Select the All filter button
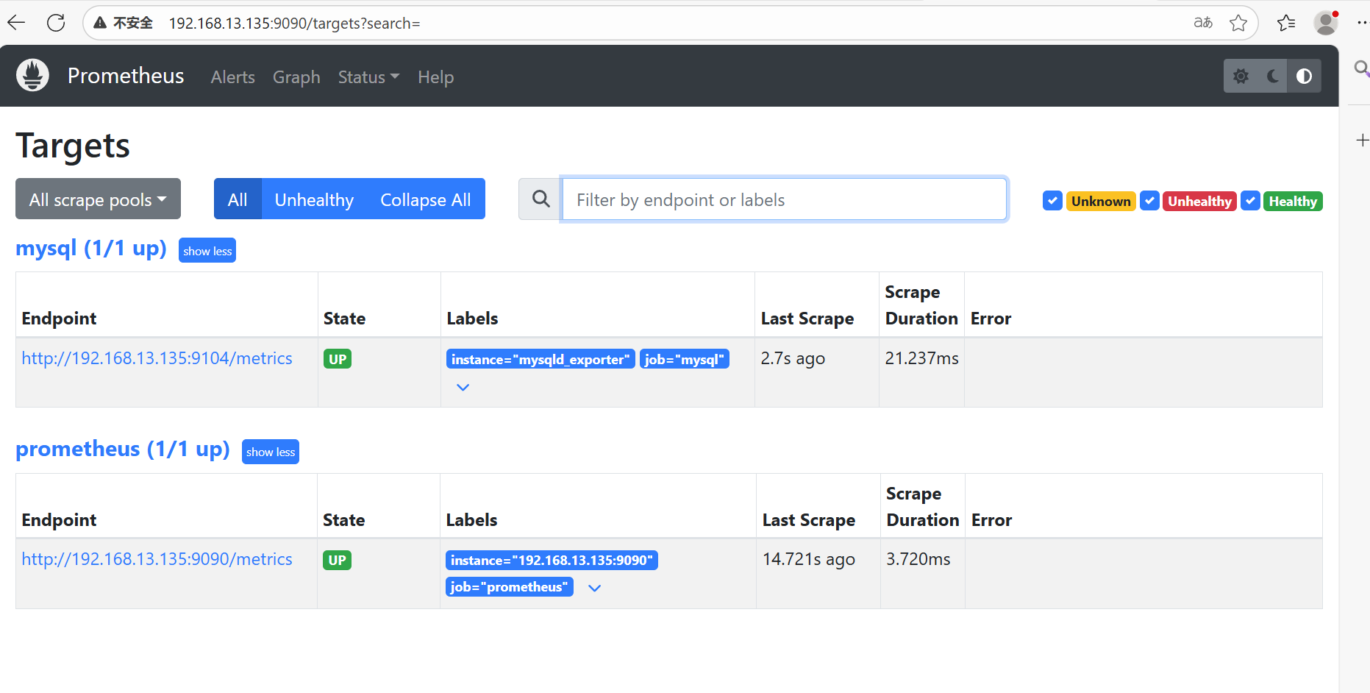Image resolution: width=1370 pixels, height=693 pixels. [x=238, y=199]
